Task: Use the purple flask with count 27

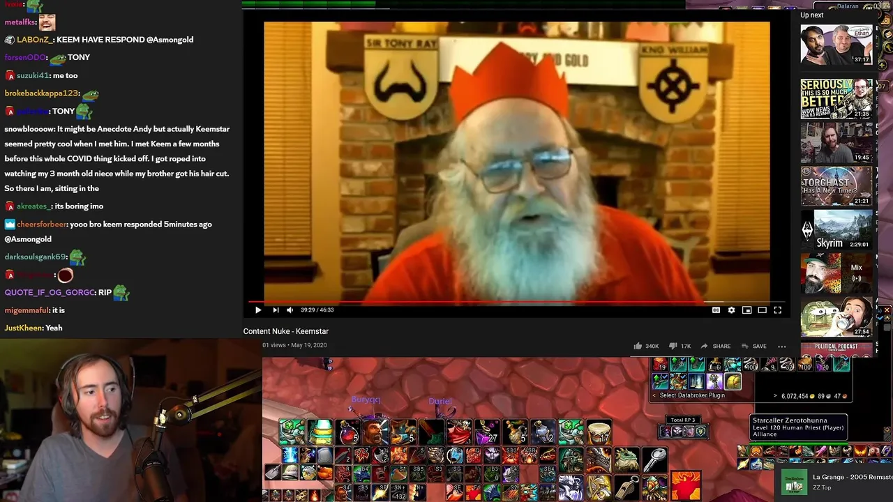Action: (x=487, y=432)
